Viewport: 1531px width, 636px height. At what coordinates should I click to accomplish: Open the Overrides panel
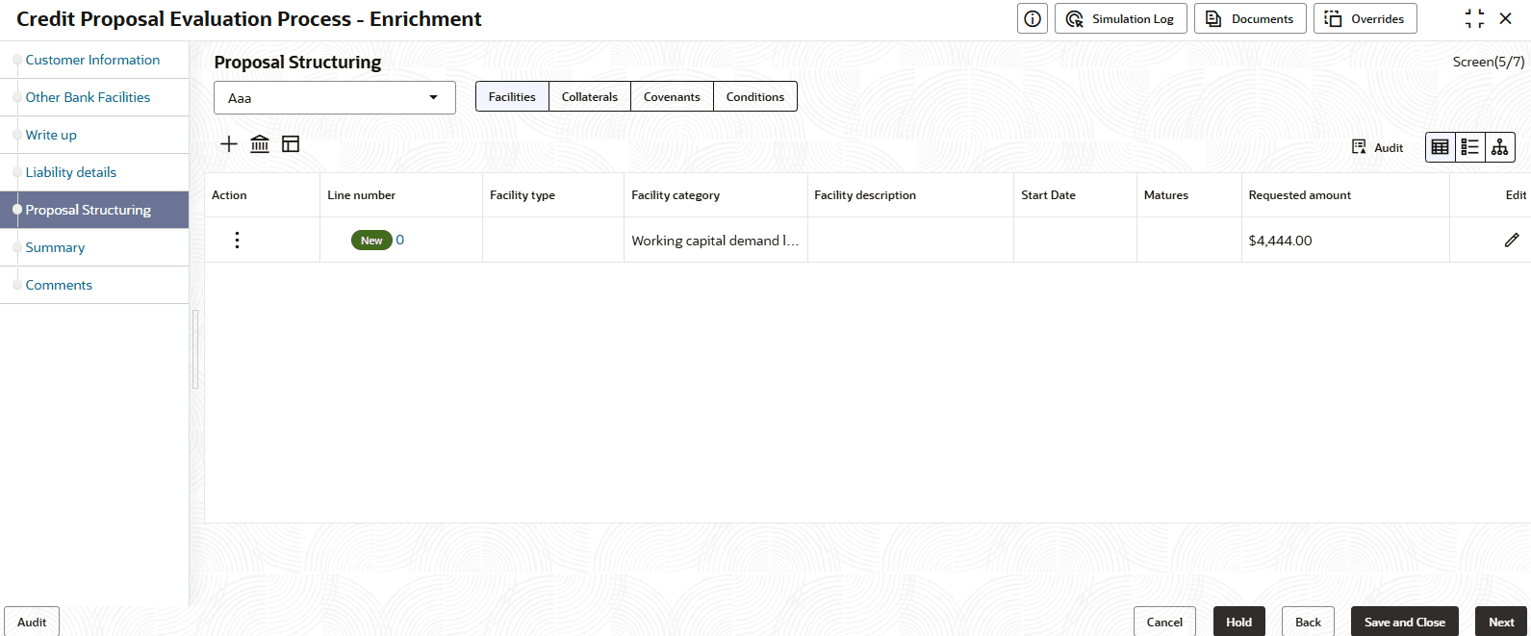(1365, 18)
